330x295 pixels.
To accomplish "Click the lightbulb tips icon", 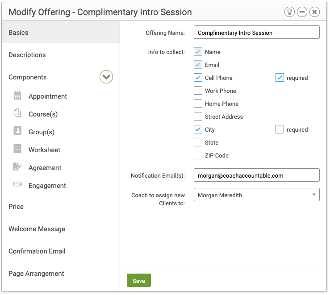I will tap(289, 12).
